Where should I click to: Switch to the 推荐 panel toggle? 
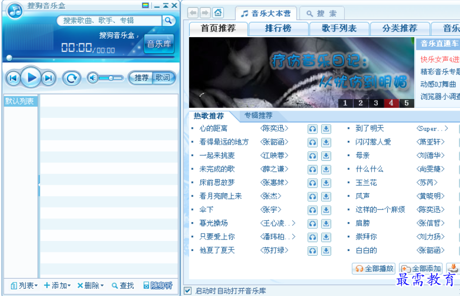[141, 78]
